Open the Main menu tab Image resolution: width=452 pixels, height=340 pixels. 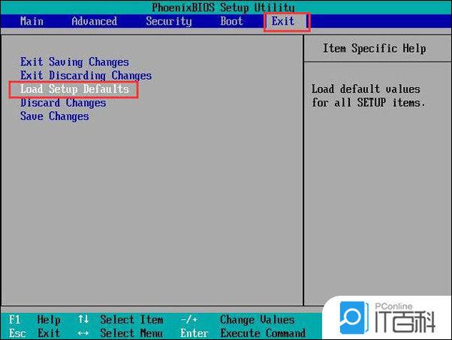coord(32,21)
